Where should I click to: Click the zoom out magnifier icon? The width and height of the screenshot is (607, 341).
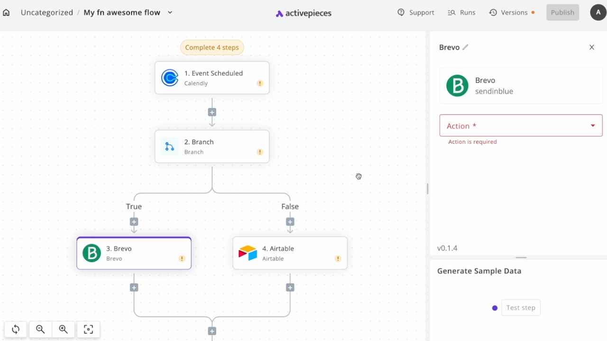coord(40,329)
